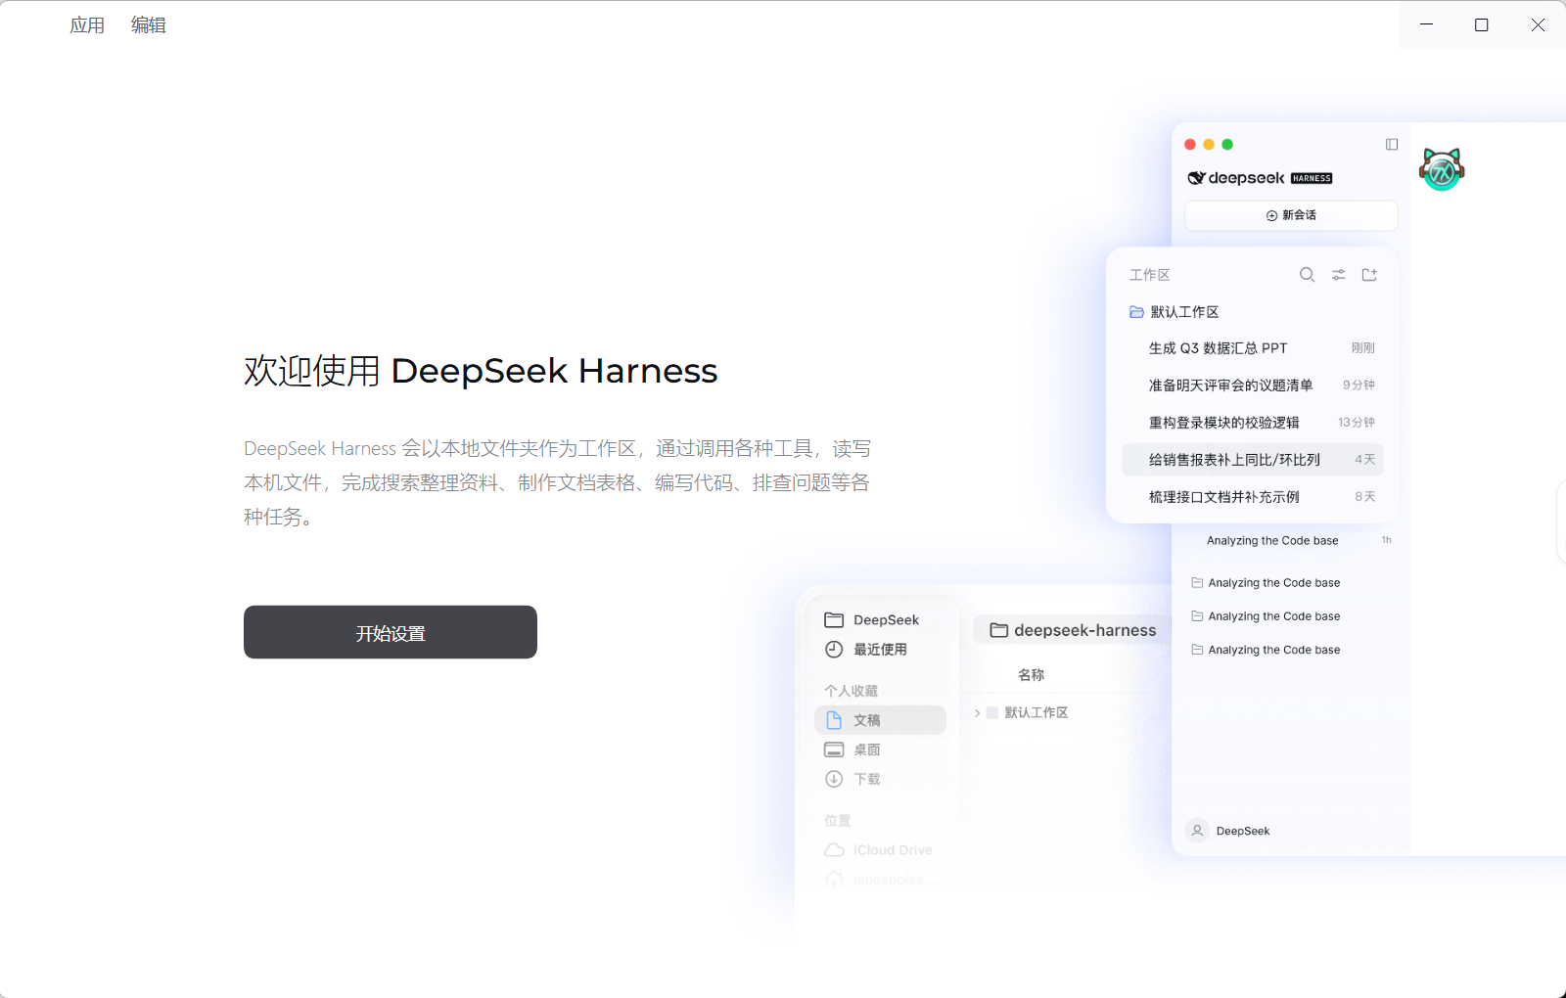
Task: Click the deepseek-harness folder title
Action: pyautogui.click(x=1073, y=630)
